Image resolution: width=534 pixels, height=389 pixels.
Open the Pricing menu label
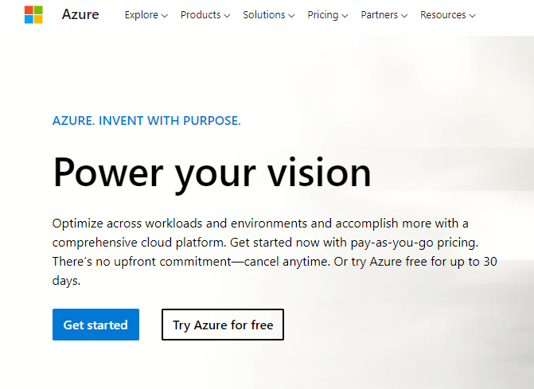(x=322, y=15)
